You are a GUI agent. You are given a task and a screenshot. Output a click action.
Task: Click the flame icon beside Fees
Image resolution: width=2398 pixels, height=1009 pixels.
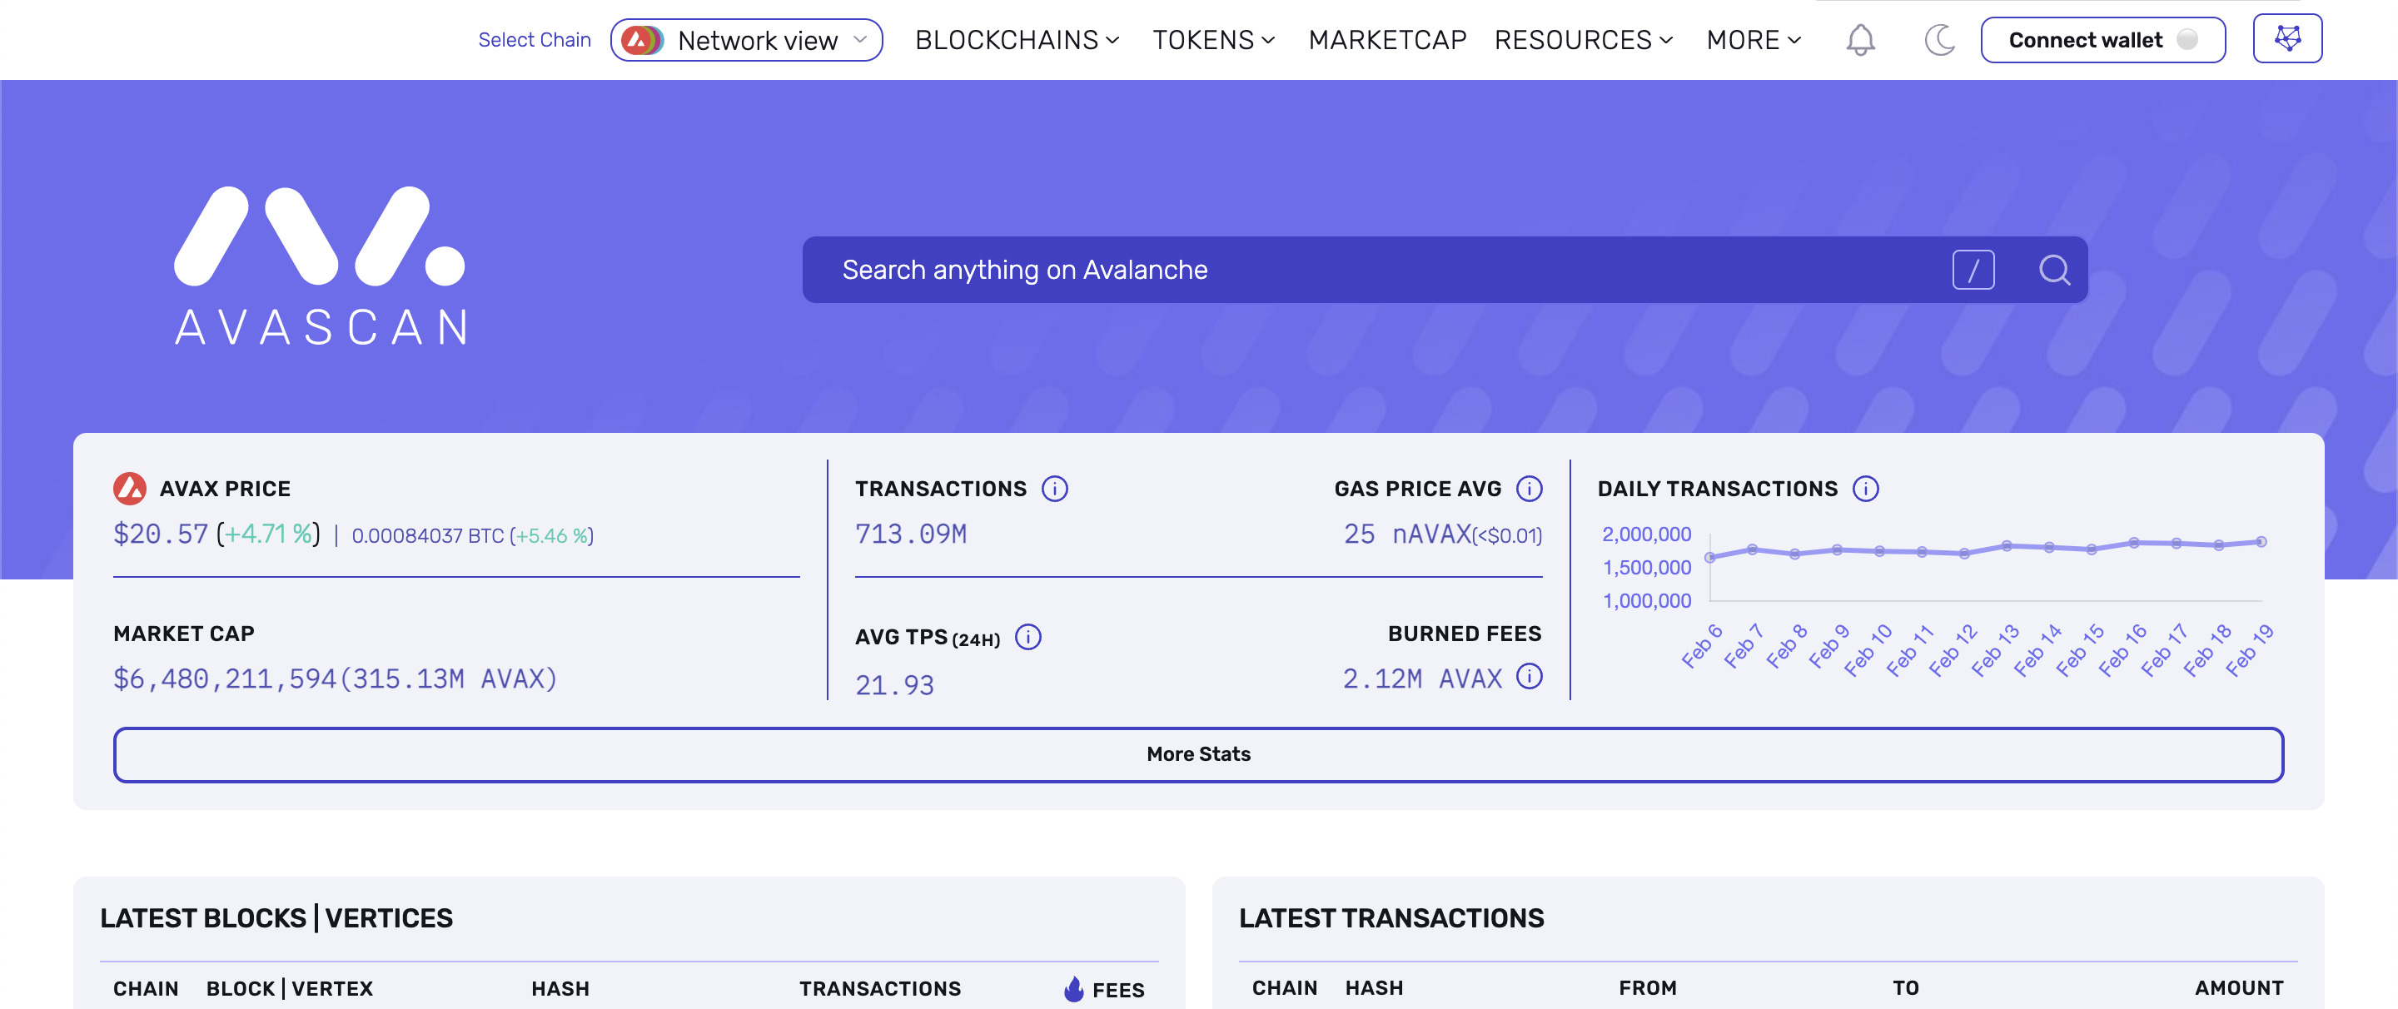[x=1073, y=988]
